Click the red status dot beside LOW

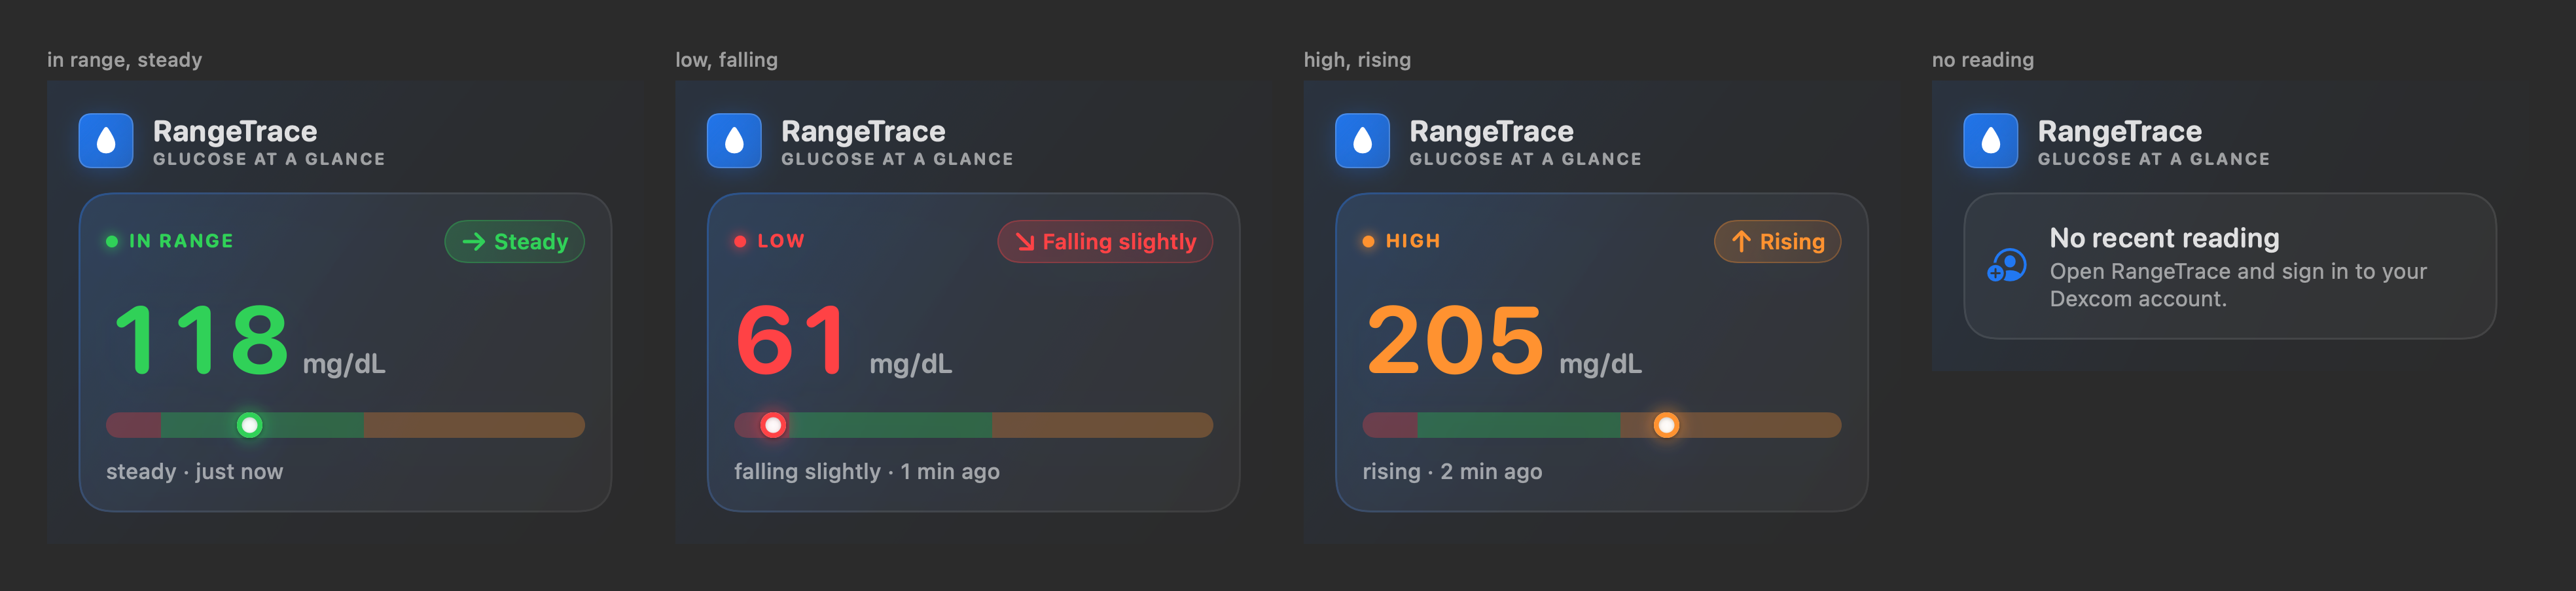[740, 241]
